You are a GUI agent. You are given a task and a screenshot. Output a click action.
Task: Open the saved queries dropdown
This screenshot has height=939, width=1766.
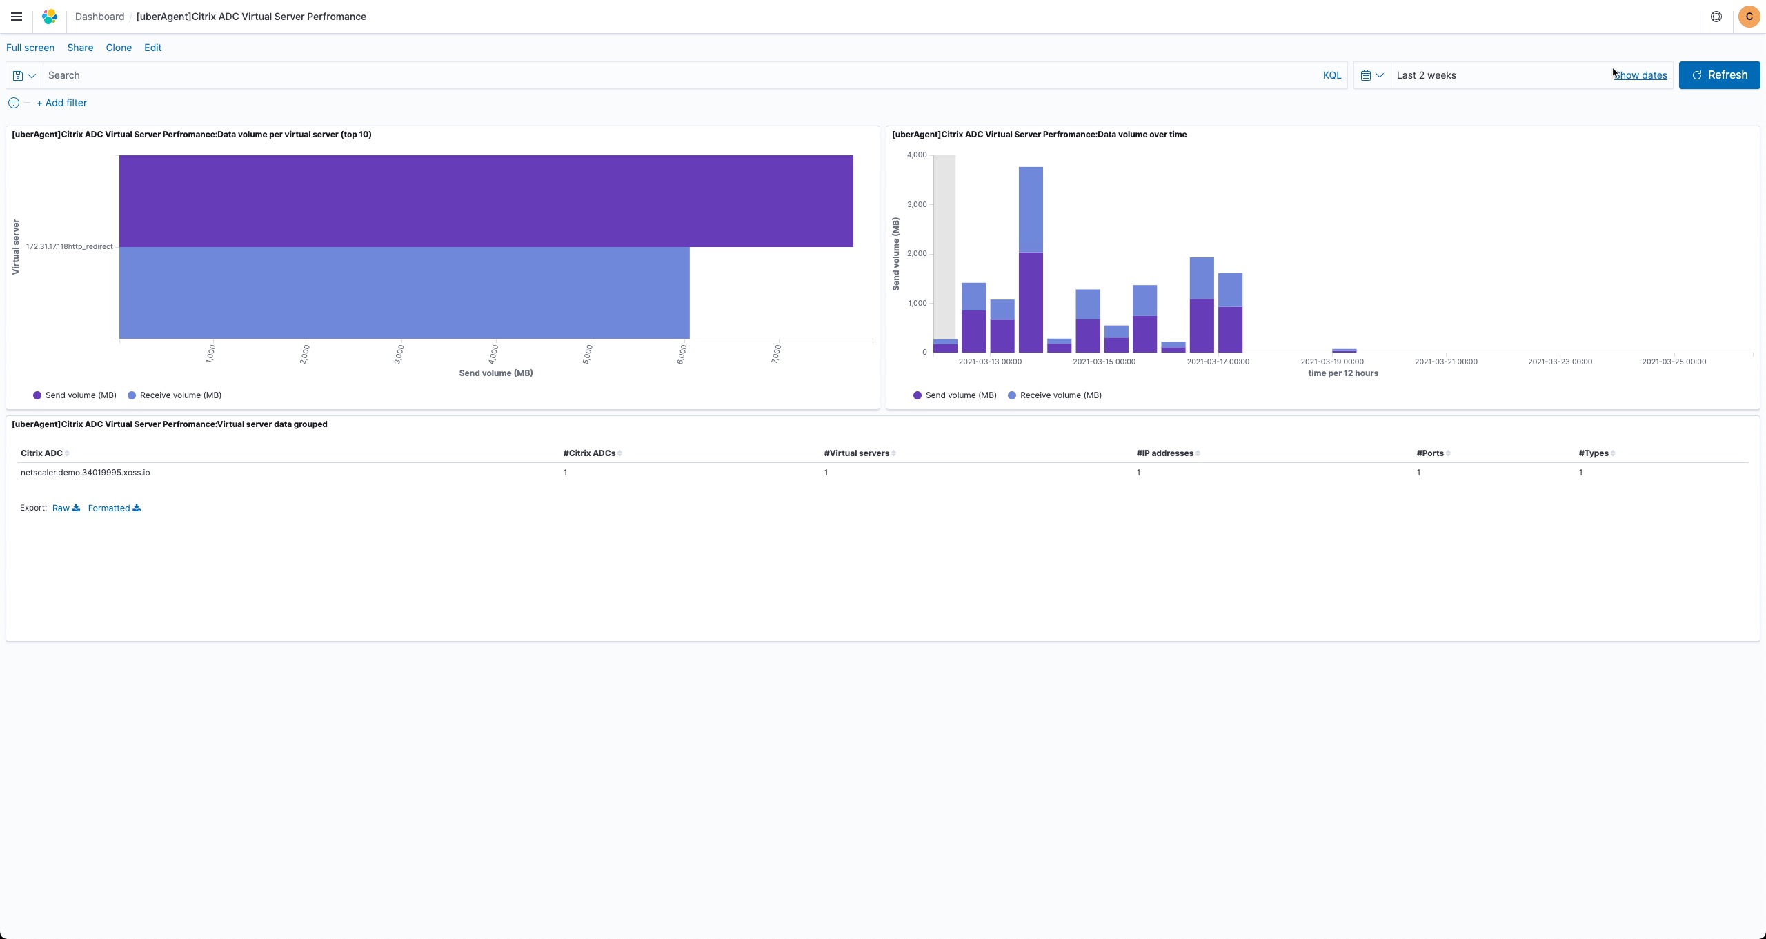[24, 75]
